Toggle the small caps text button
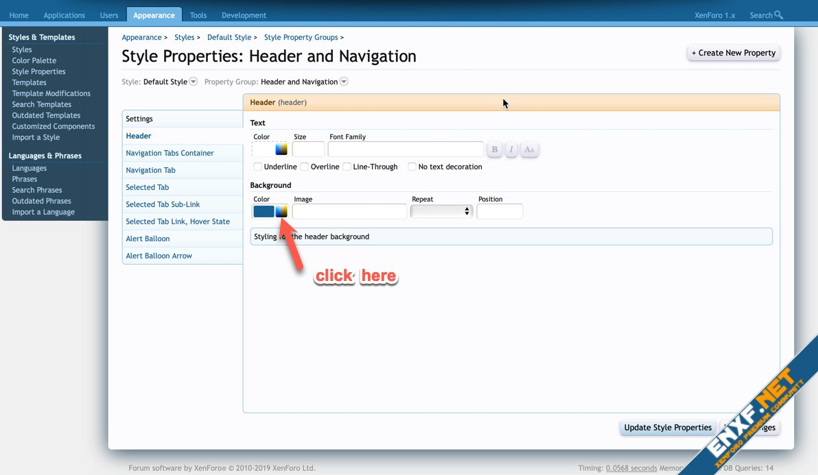 coord(529,149)
